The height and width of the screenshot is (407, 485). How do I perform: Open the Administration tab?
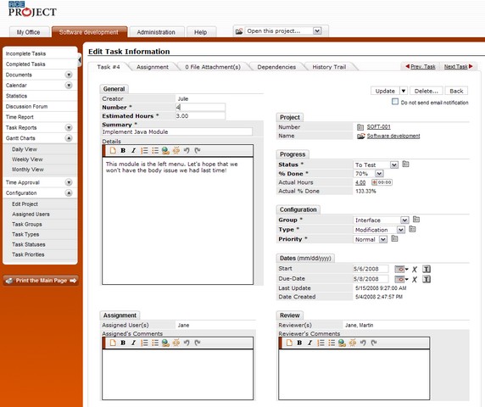156,32
